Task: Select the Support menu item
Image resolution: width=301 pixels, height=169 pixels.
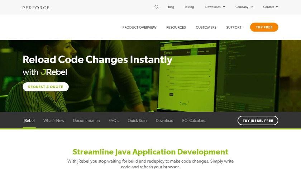Action: [234, 28]
